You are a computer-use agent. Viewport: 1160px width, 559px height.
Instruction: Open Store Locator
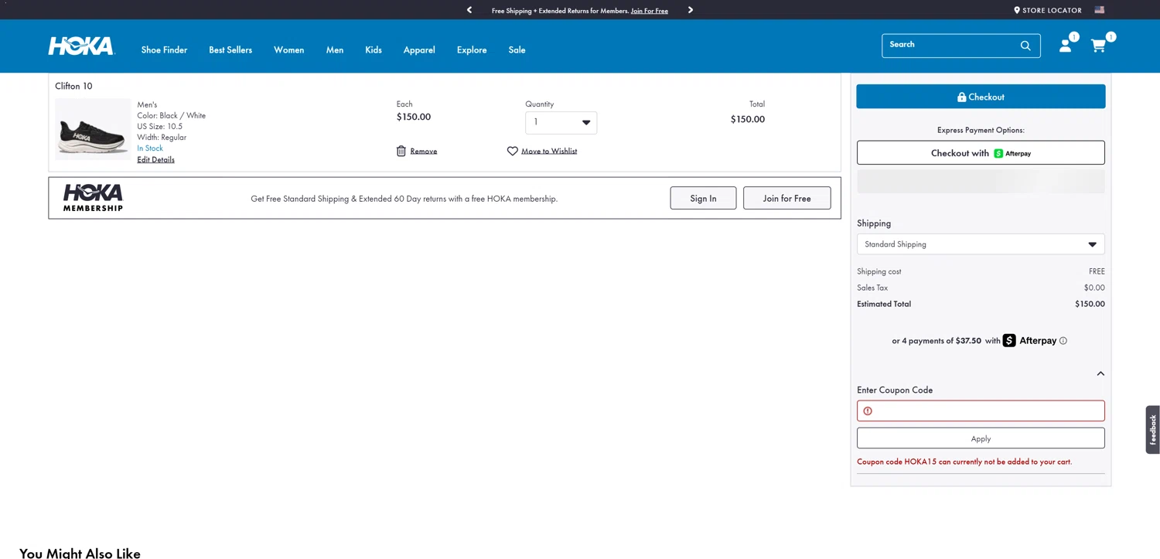1048,10
